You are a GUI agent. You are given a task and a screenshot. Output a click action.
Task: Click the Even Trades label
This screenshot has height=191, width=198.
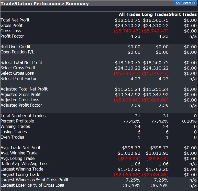(x=12, y=137)
